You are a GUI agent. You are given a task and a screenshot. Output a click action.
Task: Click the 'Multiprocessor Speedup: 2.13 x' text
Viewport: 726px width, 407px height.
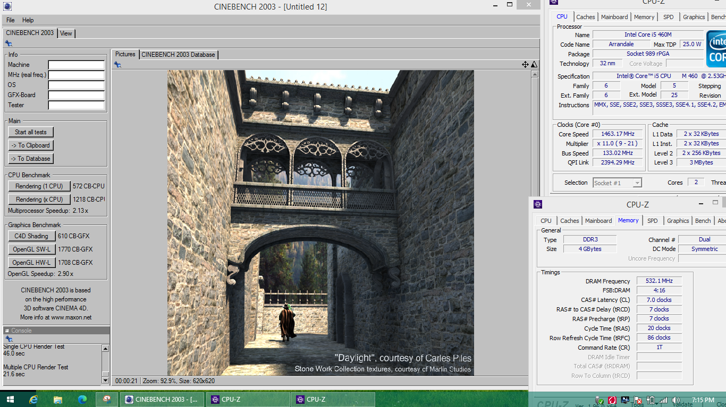click(48, 211)
